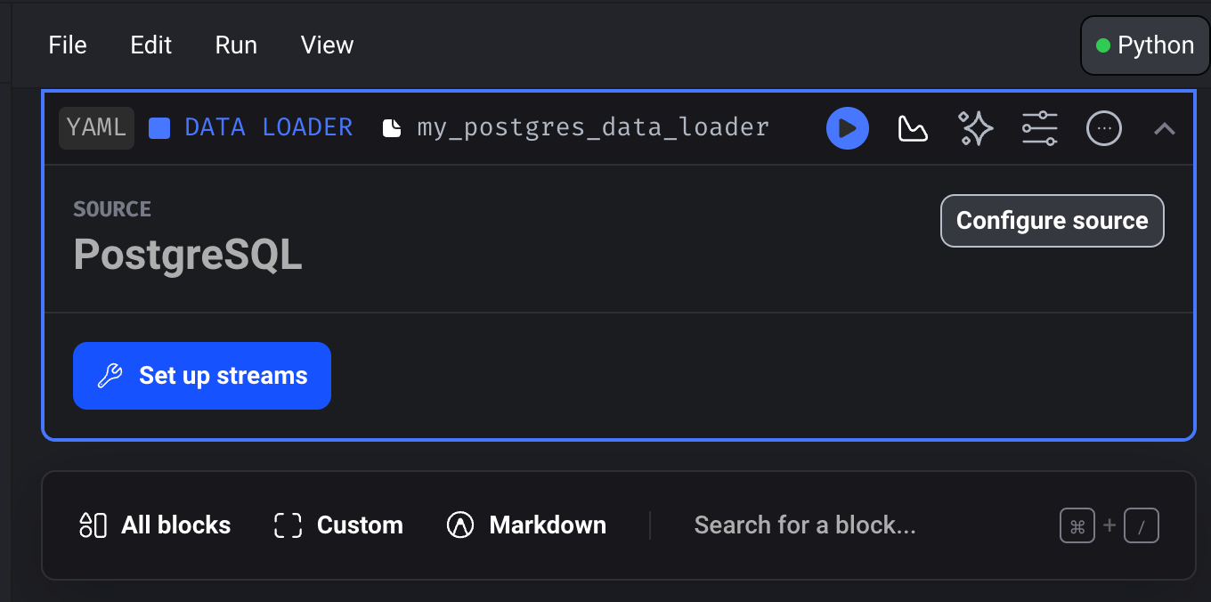
Task: Click the Set up streams button
Action: (201, 375)
